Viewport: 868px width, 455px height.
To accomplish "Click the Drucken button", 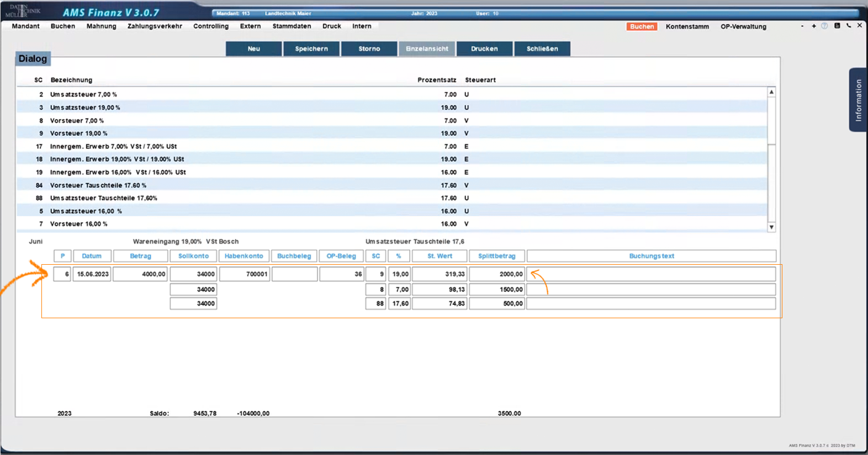I will coord(484,49).
